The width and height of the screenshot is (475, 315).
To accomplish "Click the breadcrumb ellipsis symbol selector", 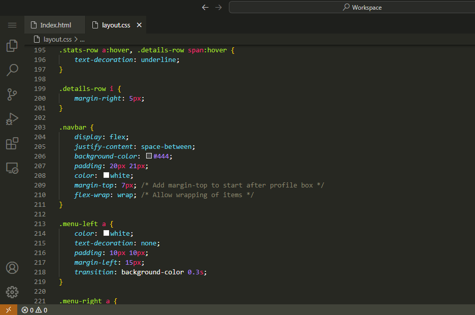I will click(x=82, y=39).
